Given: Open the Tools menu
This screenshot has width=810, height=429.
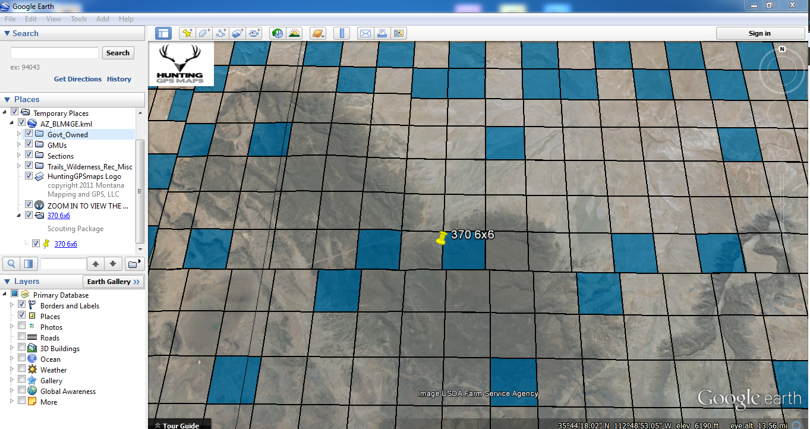Looking at the screenshot, I should coord(79,19).
